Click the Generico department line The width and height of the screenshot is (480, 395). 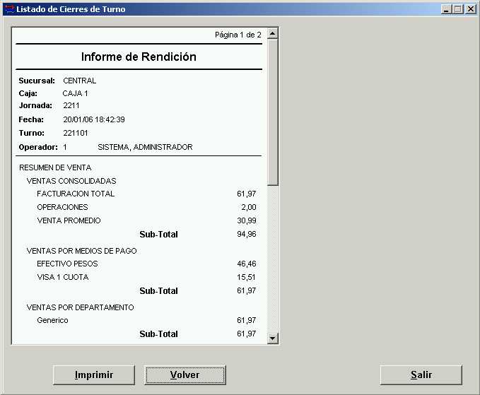[52, 320]
